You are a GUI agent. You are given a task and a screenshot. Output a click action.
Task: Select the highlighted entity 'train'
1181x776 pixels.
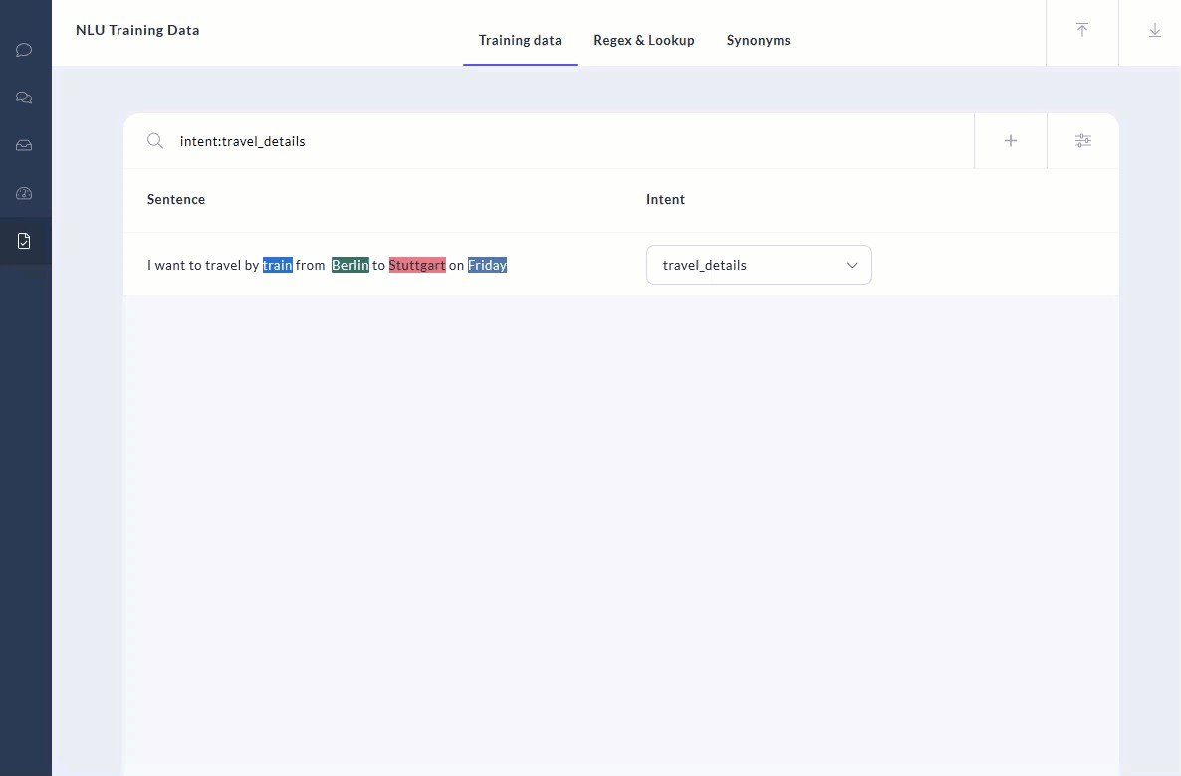coord(277,265)
